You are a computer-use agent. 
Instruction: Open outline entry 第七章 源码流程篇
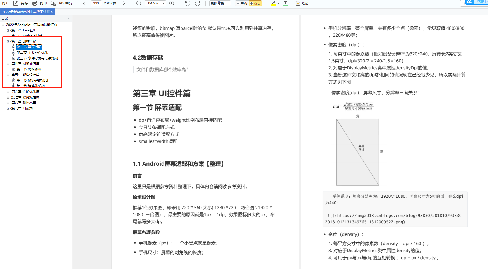coord(25,97)
